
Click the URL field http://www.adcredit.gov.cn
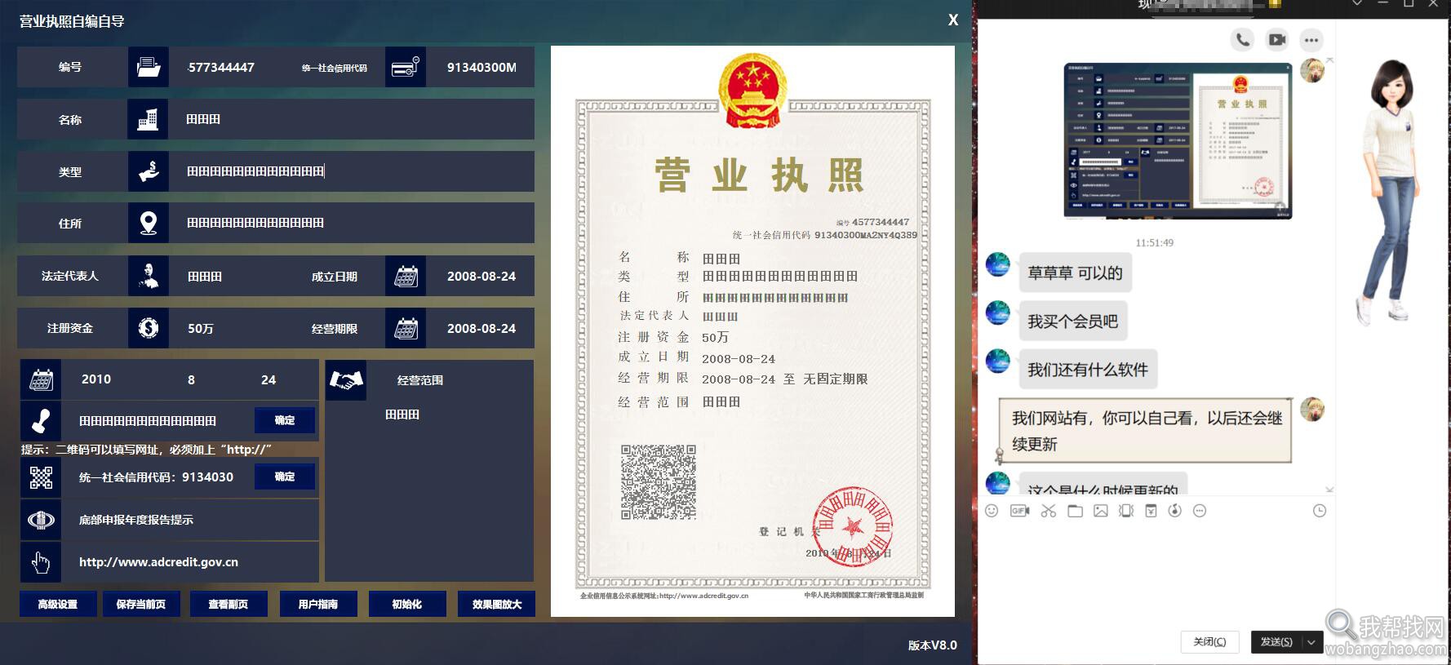[x=190, y=562]
